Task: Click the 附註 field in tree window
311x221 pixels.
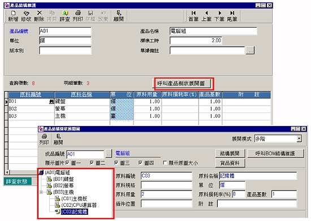Action: pos(257,203)
